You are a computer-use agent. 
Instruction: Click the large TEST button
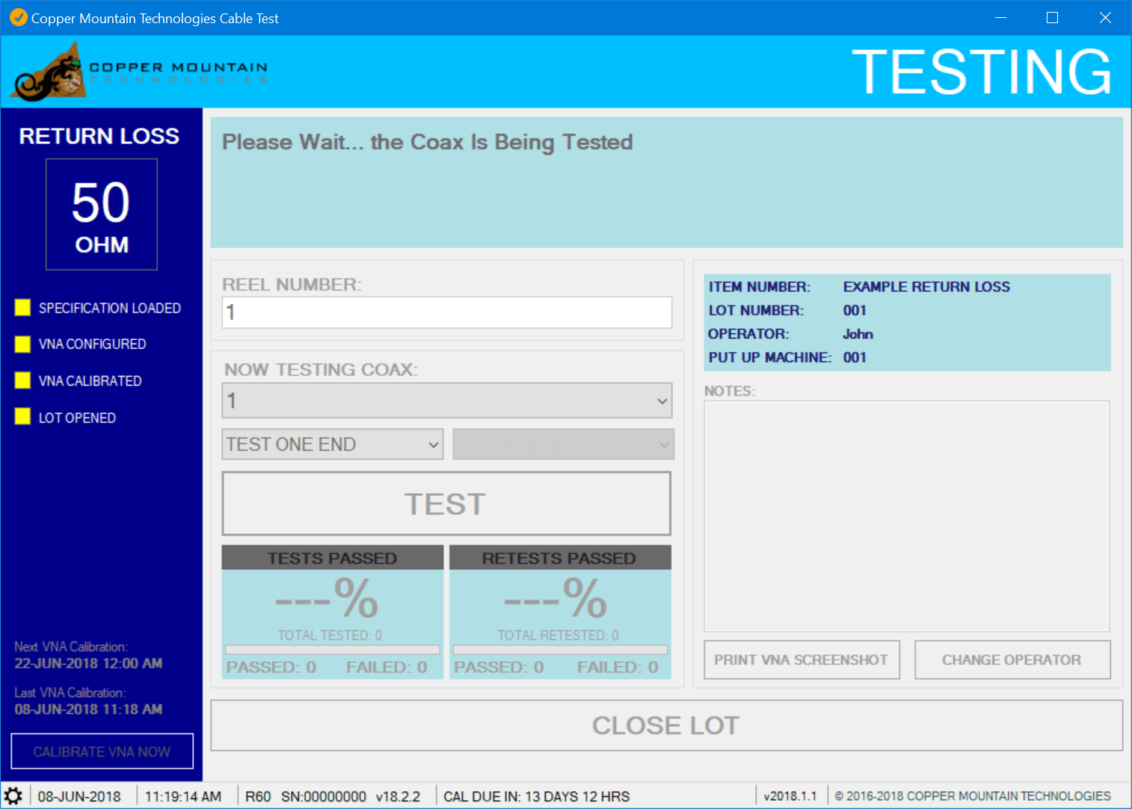tap(446, 503)
